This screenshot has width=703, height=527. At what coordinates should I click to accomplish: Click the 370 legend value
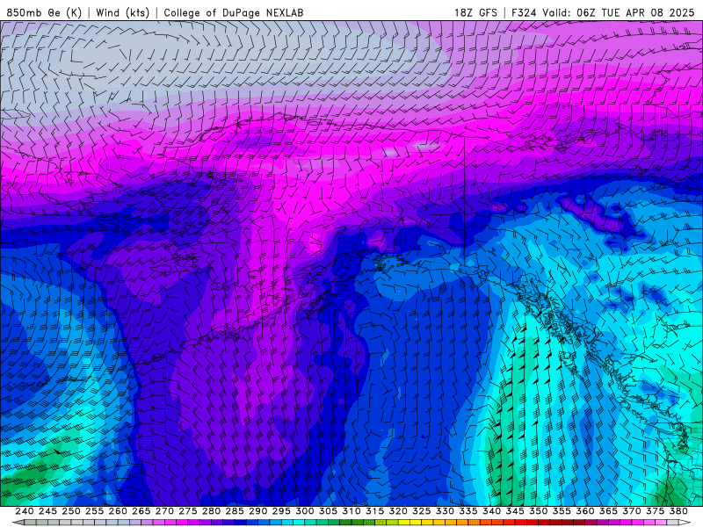click(631, 511)
